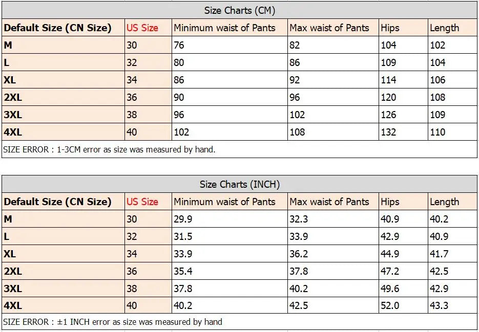Select the red US Size header in CM chart

click(x=142, y=28)
